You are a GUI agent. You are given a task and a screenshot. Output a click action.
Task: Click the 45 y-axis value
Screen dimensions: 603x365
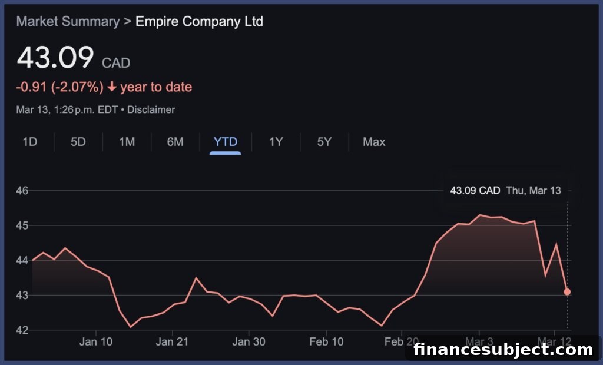22,225
